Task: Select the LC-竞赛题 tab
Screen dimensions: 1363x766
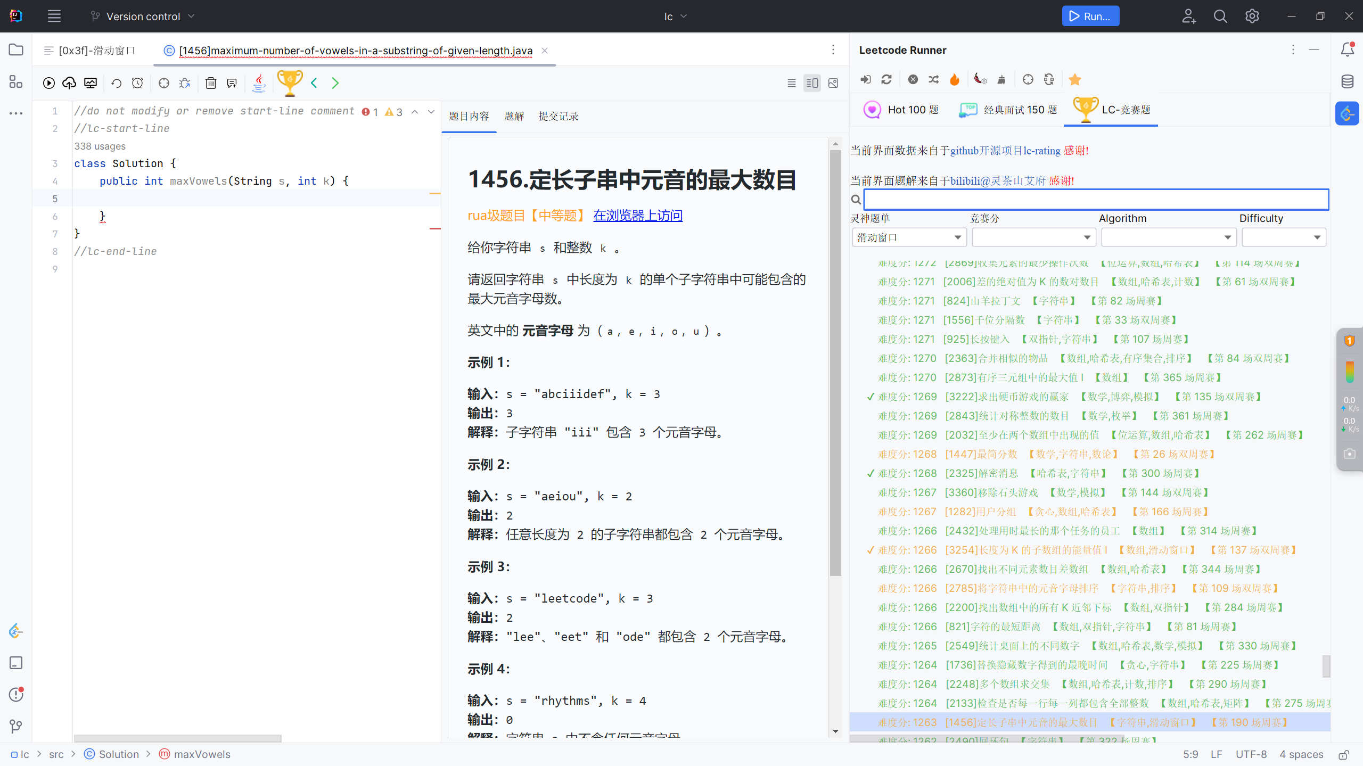Action: tap(1112, 110)
